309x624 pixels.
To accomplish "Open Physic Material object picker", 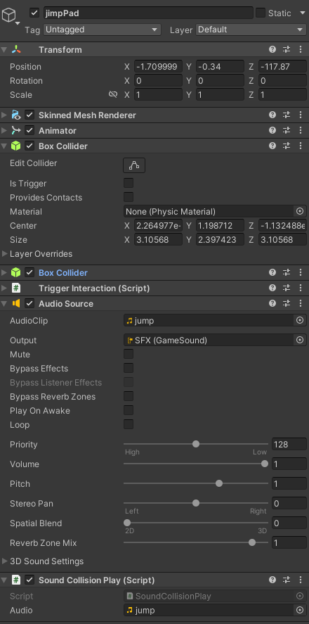I will (x=300, y=211).
